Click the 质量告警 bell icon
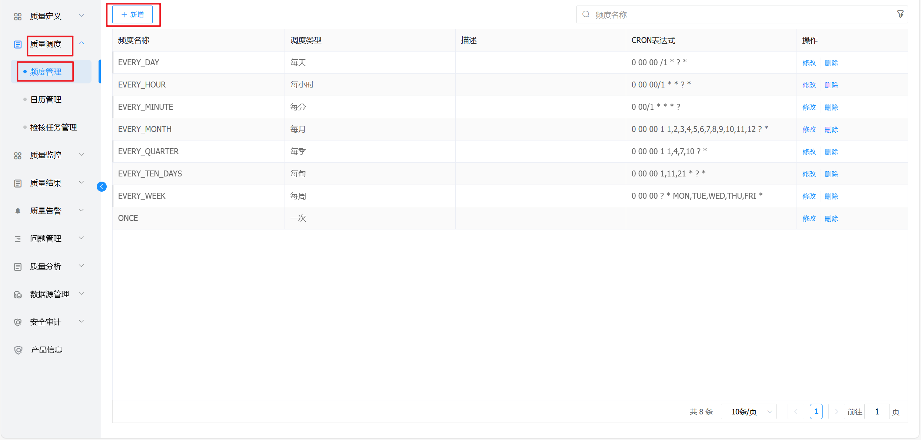Viewport: 921px width, 440px height. [x=17, y=211]
